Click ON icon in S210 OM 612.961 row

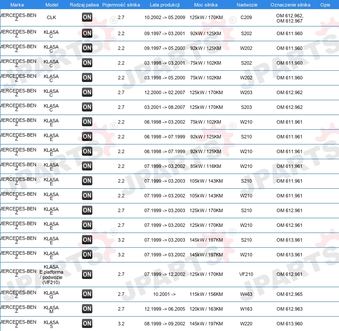pos(87,210)
